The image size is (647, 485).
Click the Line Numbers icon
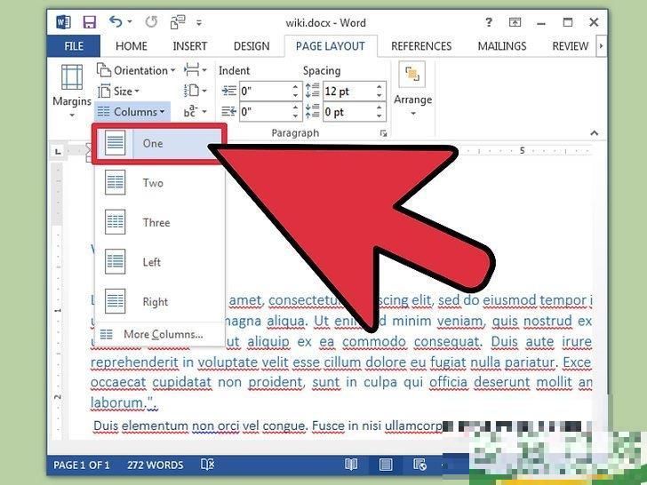click(192, 91)
